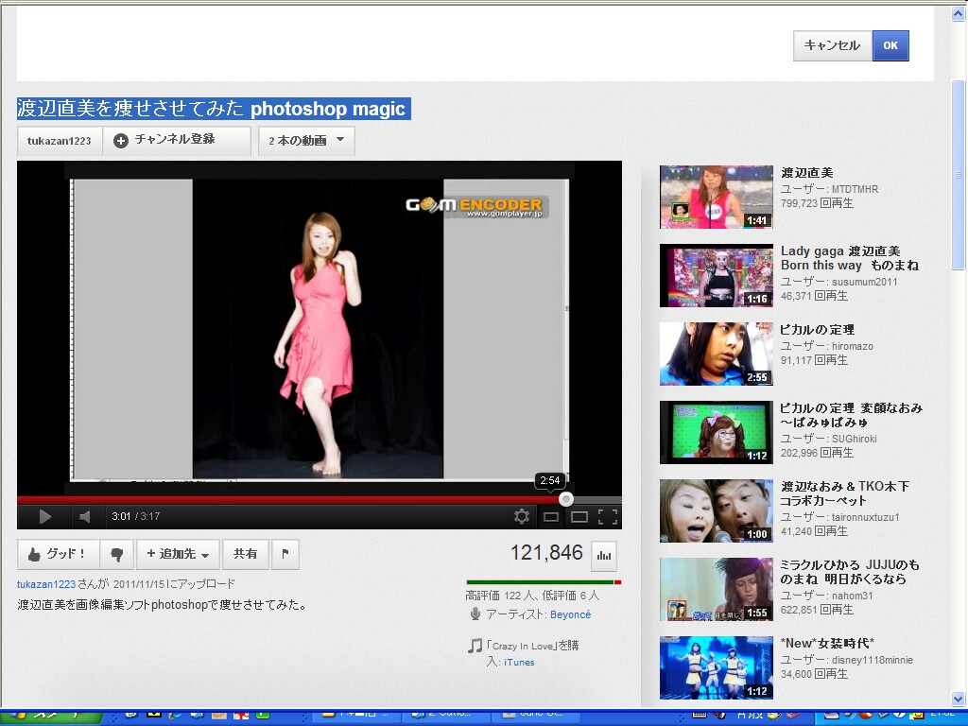Click the like/dislike rating bar
This screenshot has width=968, height=726.
[544, 582]
